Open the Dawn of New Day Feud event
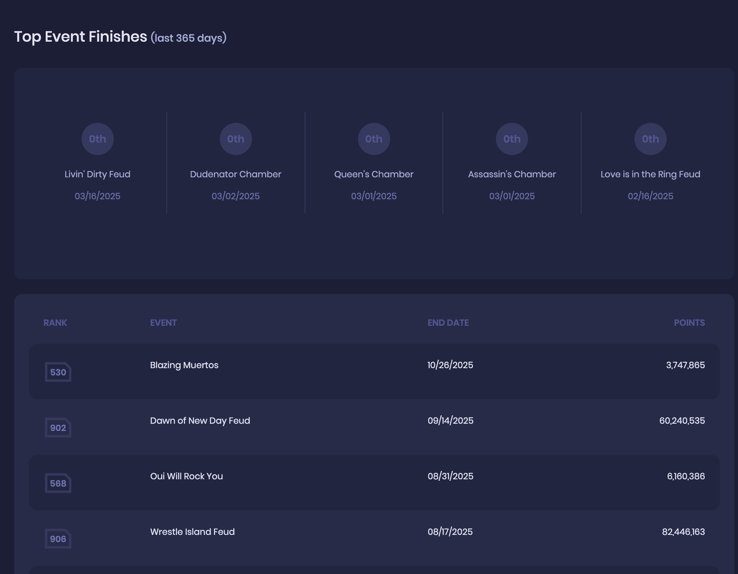This screenshot has width=738, height=574. (200, 420)
